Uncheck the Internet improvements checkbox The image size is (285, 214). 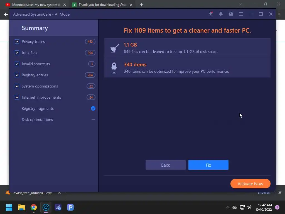coord(17,97)
